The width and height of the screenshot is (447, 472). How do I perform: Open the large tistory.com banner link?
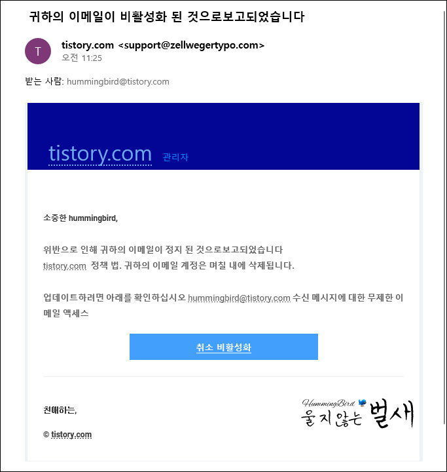(99, 153)
